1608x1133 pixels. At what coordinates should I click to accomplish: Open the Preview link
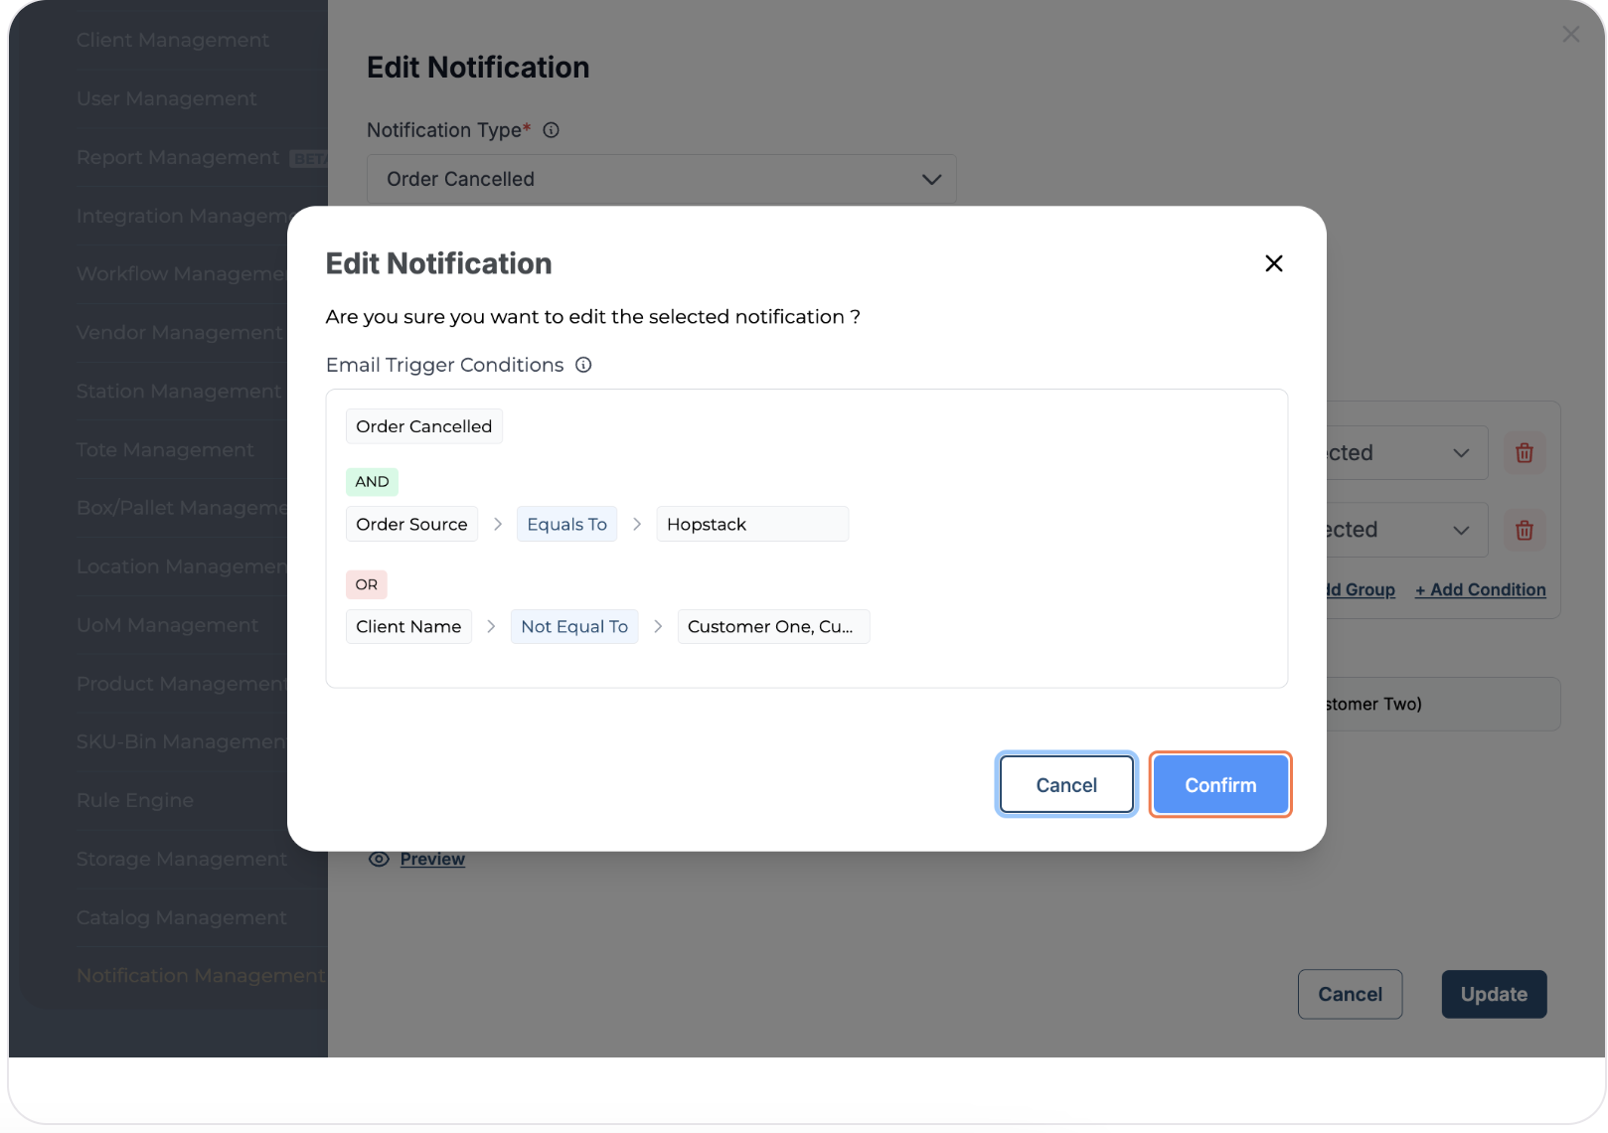click(x=432, y=859)
